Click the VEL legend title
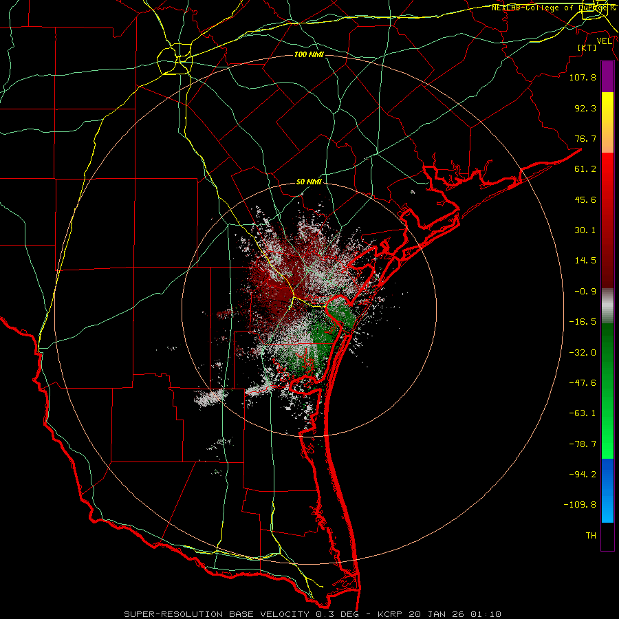This screenshot has height=619, width=619. tap(604, 41)
